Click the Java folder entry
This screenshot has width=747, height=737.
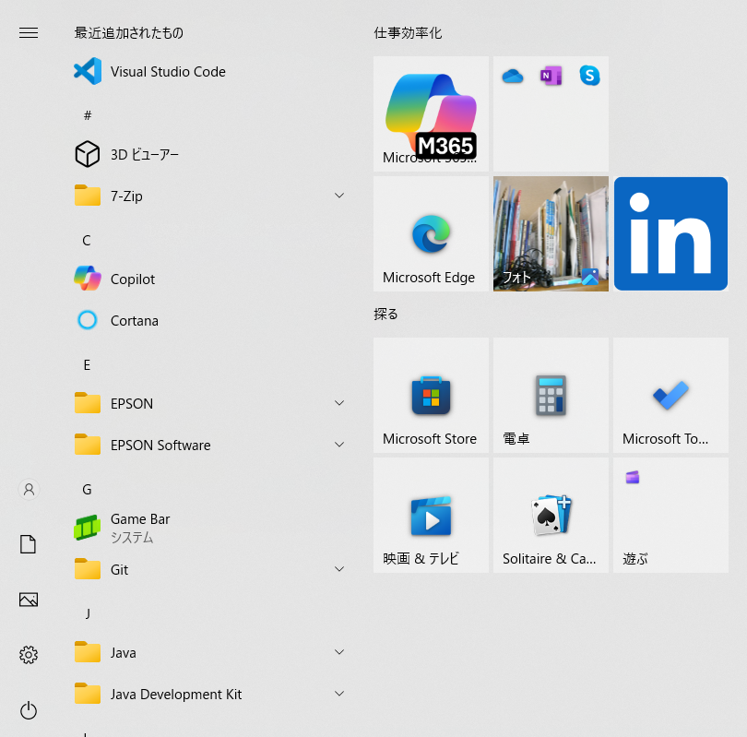point(209,652)
